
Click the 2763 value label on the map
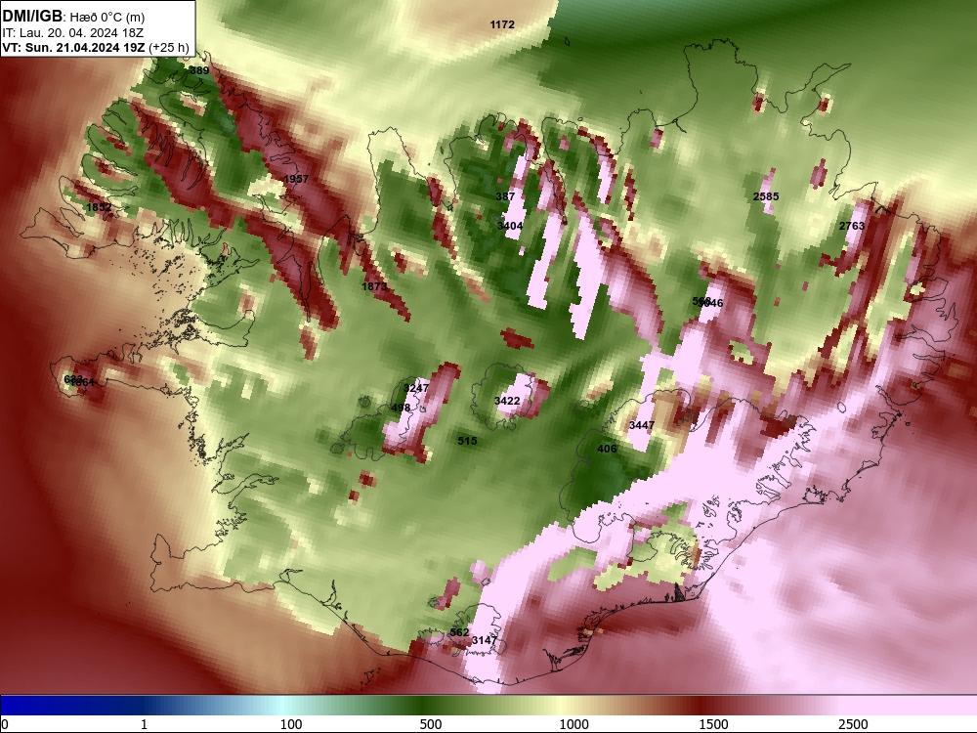(852, 226)
